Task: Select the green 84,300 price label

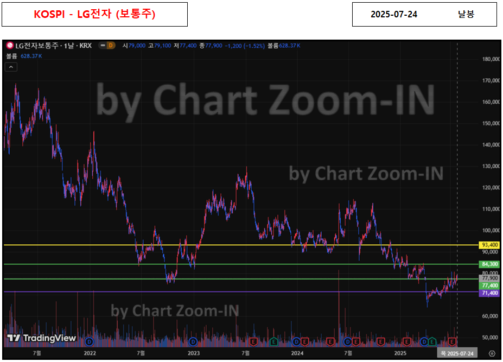Action: [x=489, y=264]
